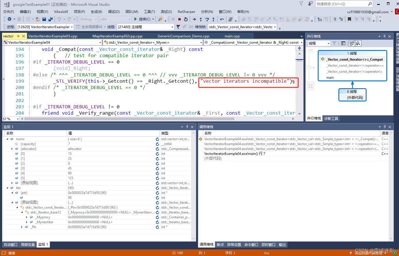Toggle auto-hide pin on Parallel Stacks panel
The image size is (399, 256).
pyautogui.click(x=385, y=36)
